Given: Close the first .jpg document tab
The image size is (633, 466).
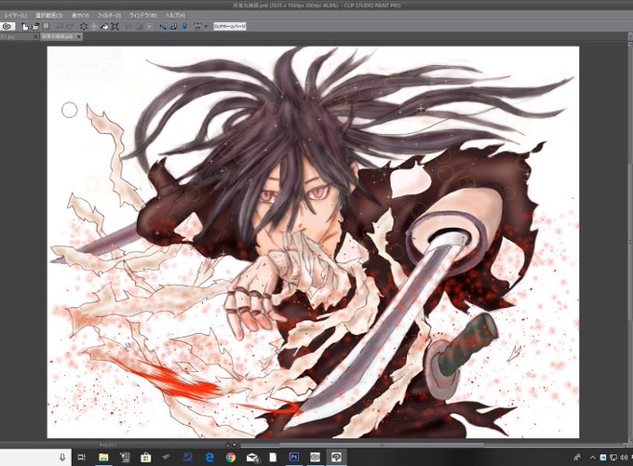Looking at the screenshot, I should 35,36.
